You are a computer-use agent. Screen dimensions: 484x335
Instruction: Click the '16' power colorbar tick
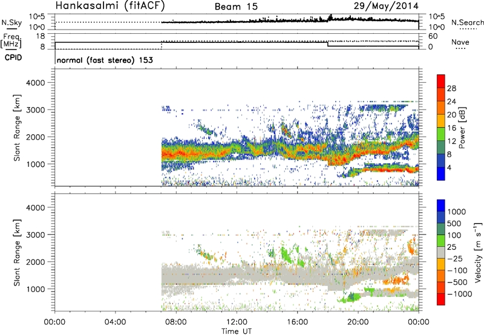(x=451, y=128)
